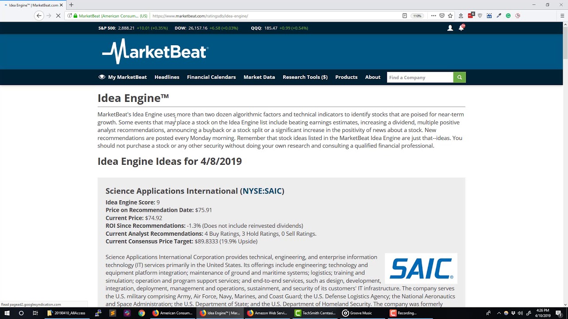Open Dropbox tray icon
The image size is (568, 319).
click(513, 313)
